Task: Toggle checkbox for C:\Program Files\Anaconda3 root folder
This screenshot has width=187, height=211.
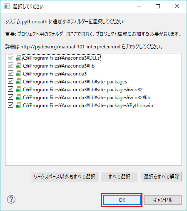Action: pos(10,73)
